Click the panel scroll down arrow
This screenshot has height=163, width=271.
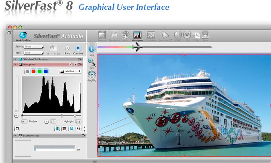[84, 131]
